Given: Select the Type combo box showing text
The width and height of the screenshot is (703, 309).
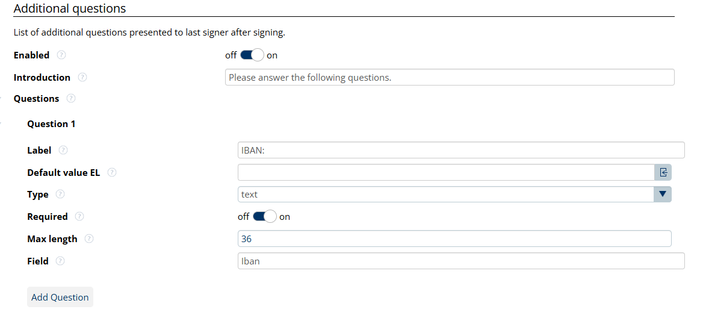Looking at the screenshot, I should [445, 194].
